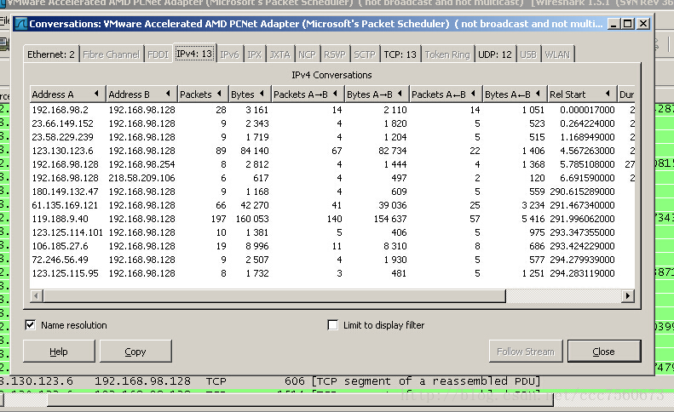Image resolution: width=674 pixels, height=412 pixels.
Task: Click the 154 637 Bytes A→B cell
Action: pos(390,219)
